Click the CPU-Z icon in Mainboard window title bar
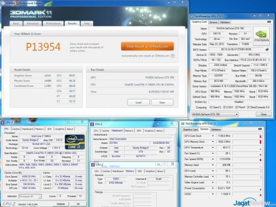This screenshot has height=207, width=276. click(x=92, y=124)
